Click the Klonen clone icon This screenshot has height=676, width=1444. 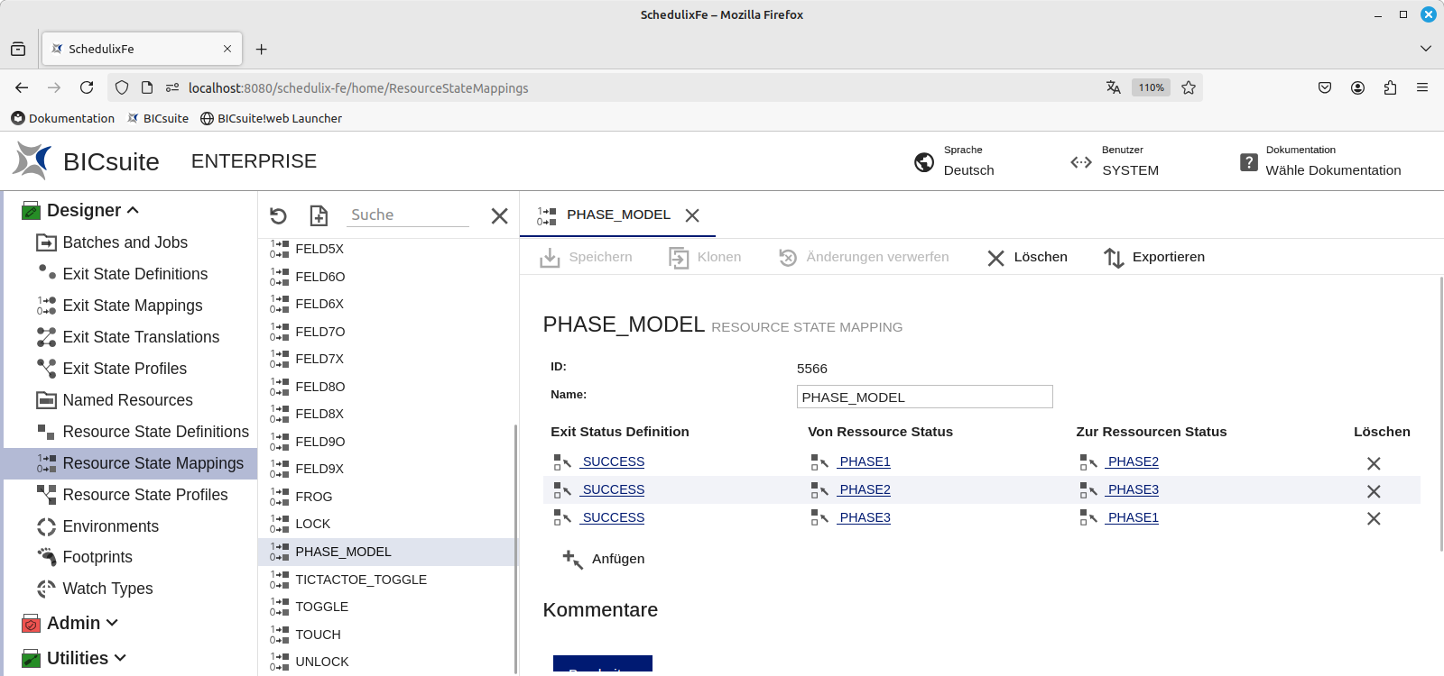coord(679,258)
